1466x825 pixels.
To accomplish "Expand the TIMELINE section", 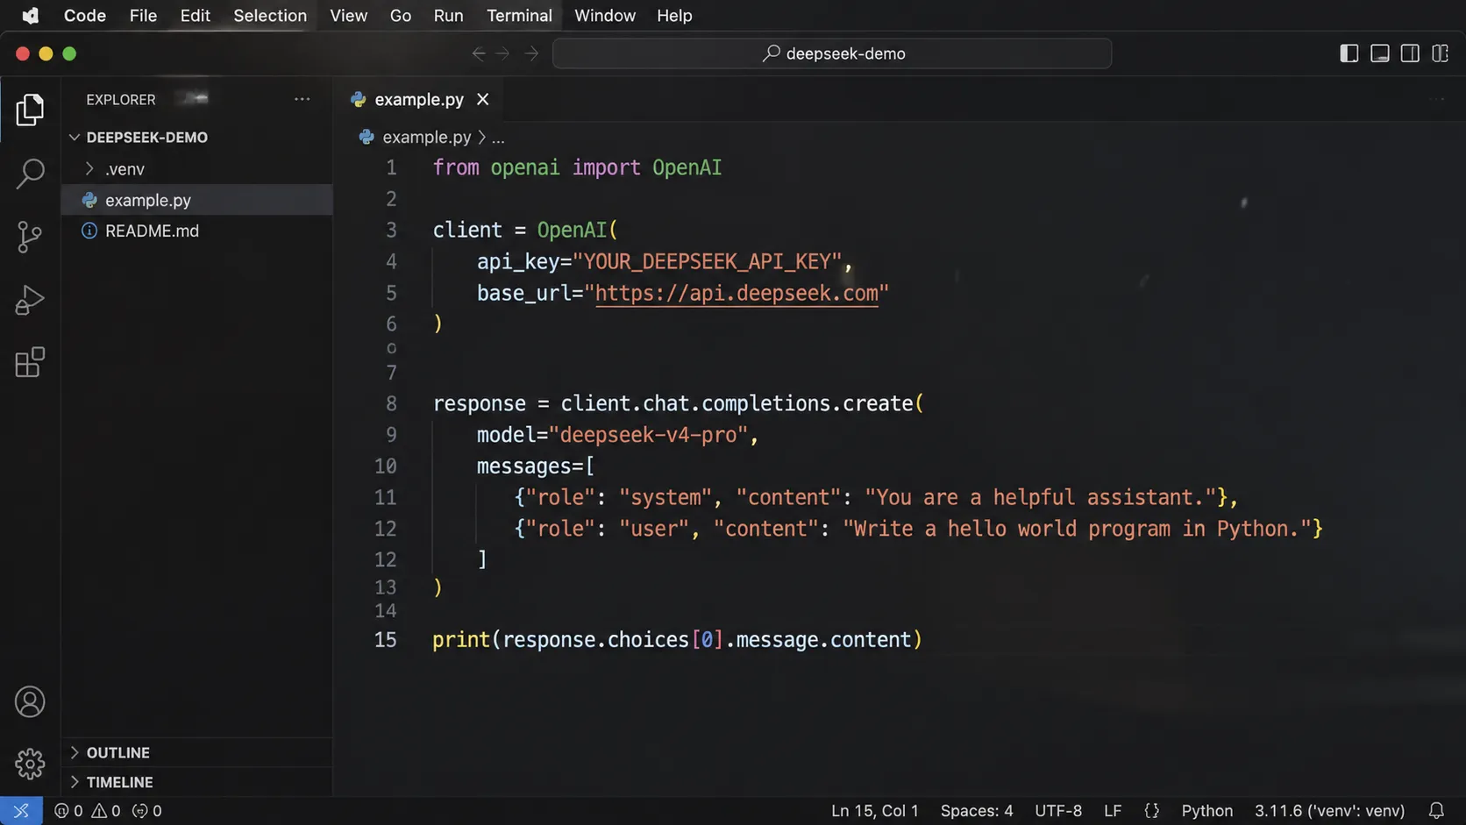I will (x=75, y=782).
